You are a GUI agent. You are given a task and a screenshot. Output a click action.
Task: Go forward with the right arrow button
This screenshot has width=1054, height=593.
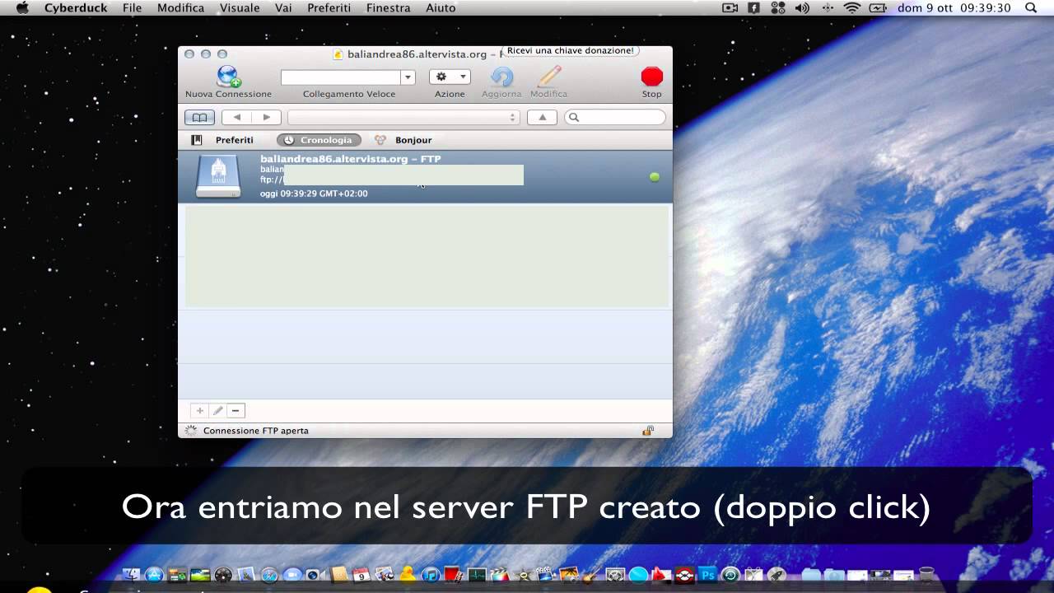point(267,118)
